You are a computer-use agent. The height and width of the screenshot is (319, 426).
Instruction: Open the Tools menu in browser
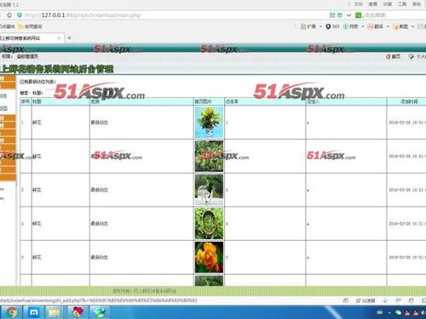pos(402,4)
